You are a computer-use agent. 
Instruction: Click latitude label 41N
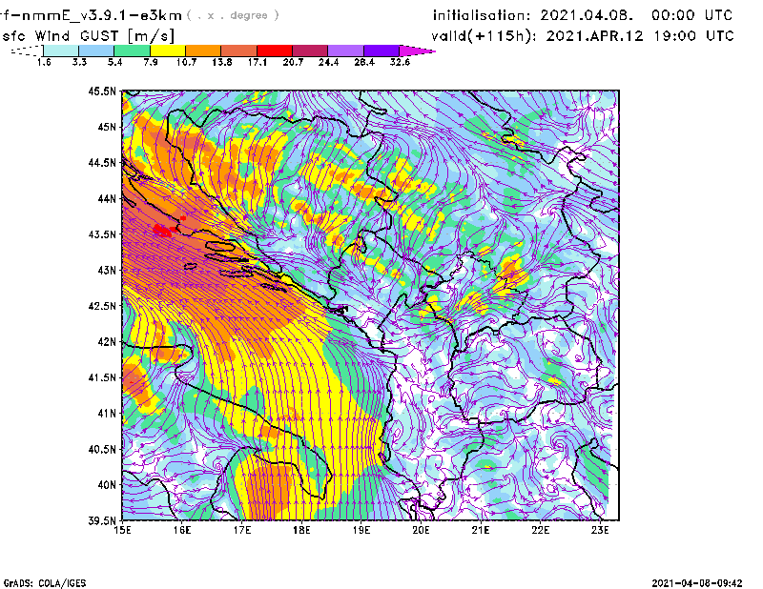(107, 414)
